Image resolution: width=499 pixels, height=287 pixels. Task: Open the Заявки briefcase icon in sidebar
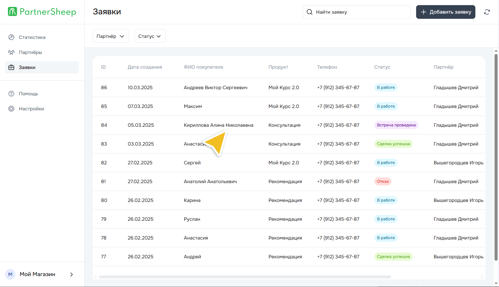(x=12, y=67)
